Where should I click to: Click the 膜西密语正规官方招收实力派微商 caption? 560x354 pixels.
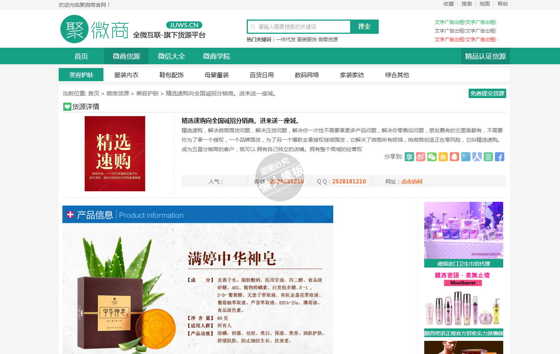[x=464, y=333]
